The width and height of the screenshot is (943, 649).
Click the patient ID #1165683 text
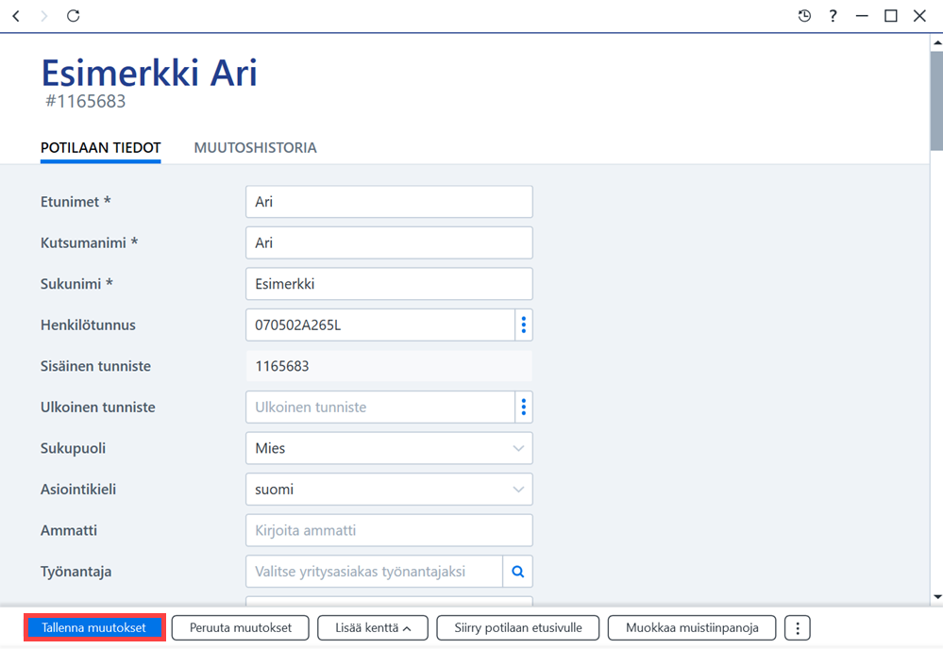(85, 102)
